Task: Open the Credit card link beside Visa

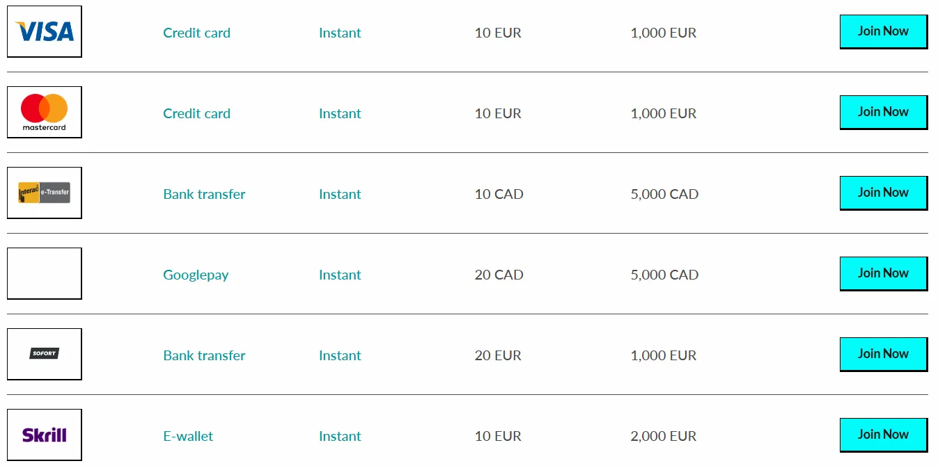Action: point(196,33)
